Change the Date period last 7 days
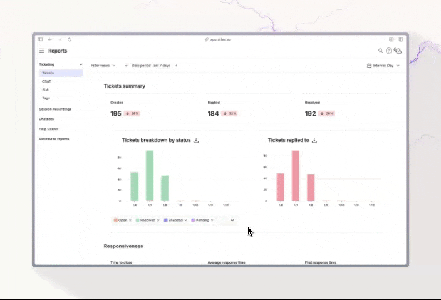 click(150, 65)
